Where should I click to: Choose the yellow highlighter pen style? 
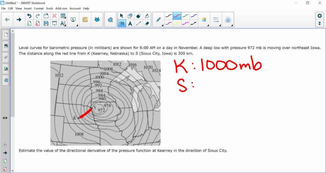point(177,23)
